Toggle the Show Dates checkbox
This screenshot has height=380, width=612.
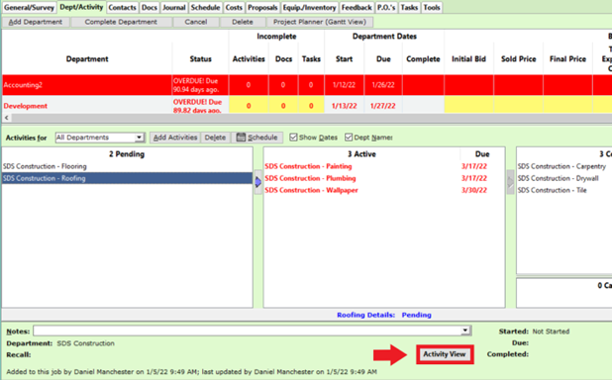click(293, 138)
